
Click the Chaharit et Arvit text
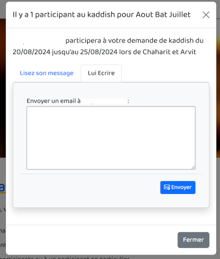[x=169, y=52]
